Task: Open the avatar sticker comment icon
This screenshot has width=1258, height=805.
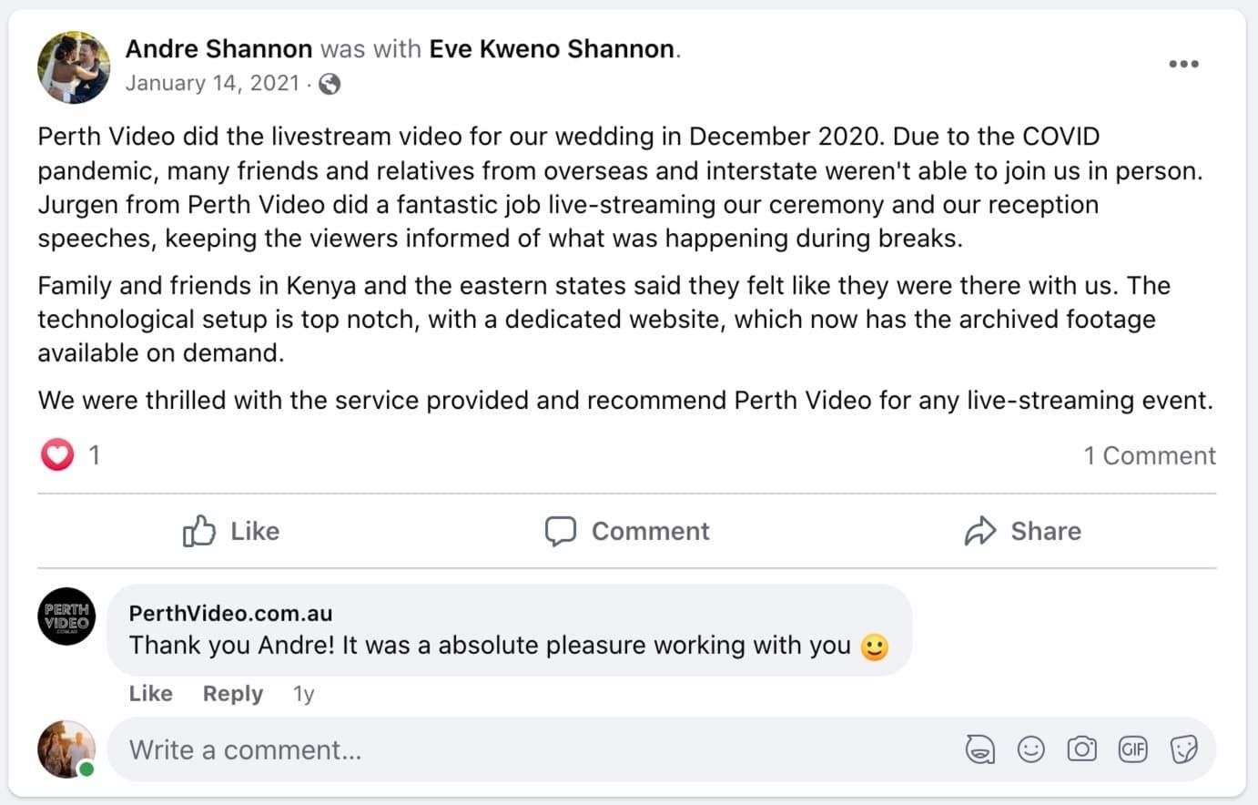Action: 979,749
